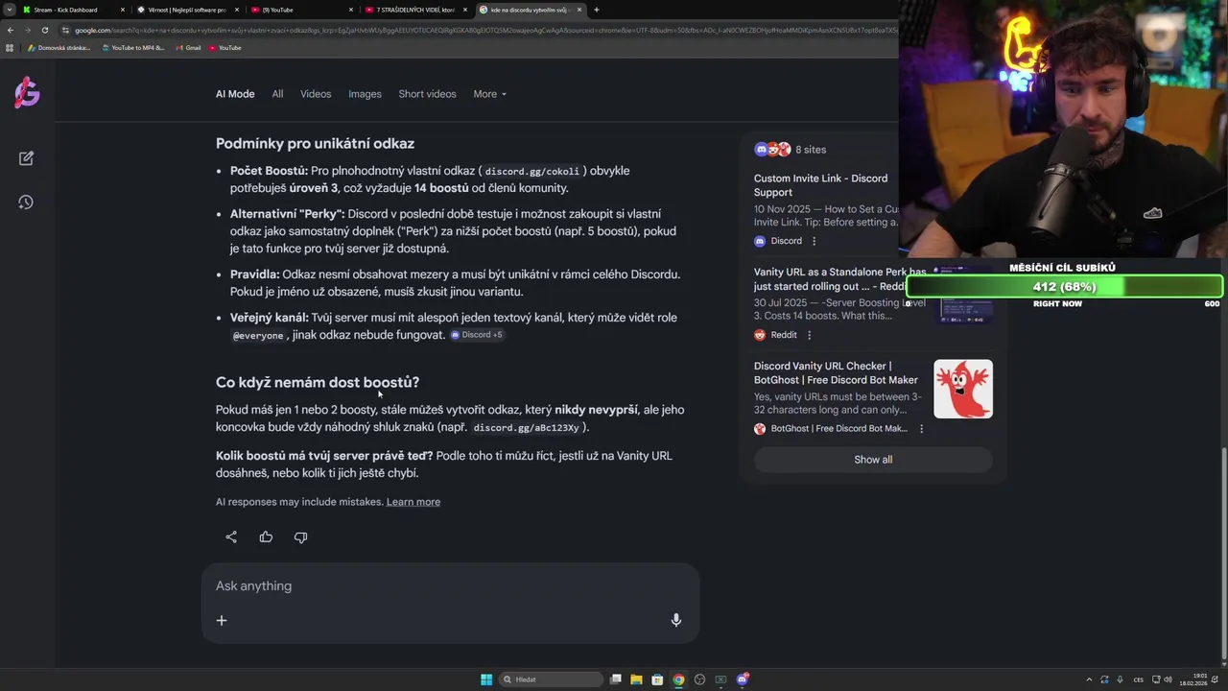Reload the page with the refresh button
Screen dimensions: 1228x691
click(44, 30)
